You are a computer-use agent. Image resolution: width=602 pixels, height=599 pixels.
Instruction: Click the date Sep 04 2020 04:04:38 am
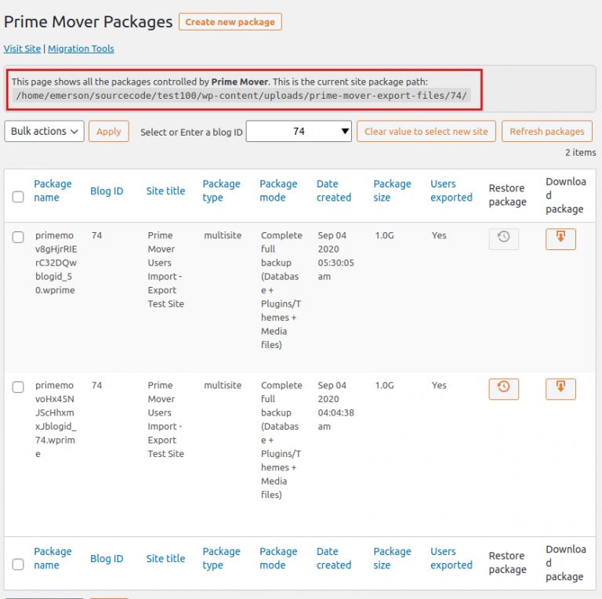(336, 405)
